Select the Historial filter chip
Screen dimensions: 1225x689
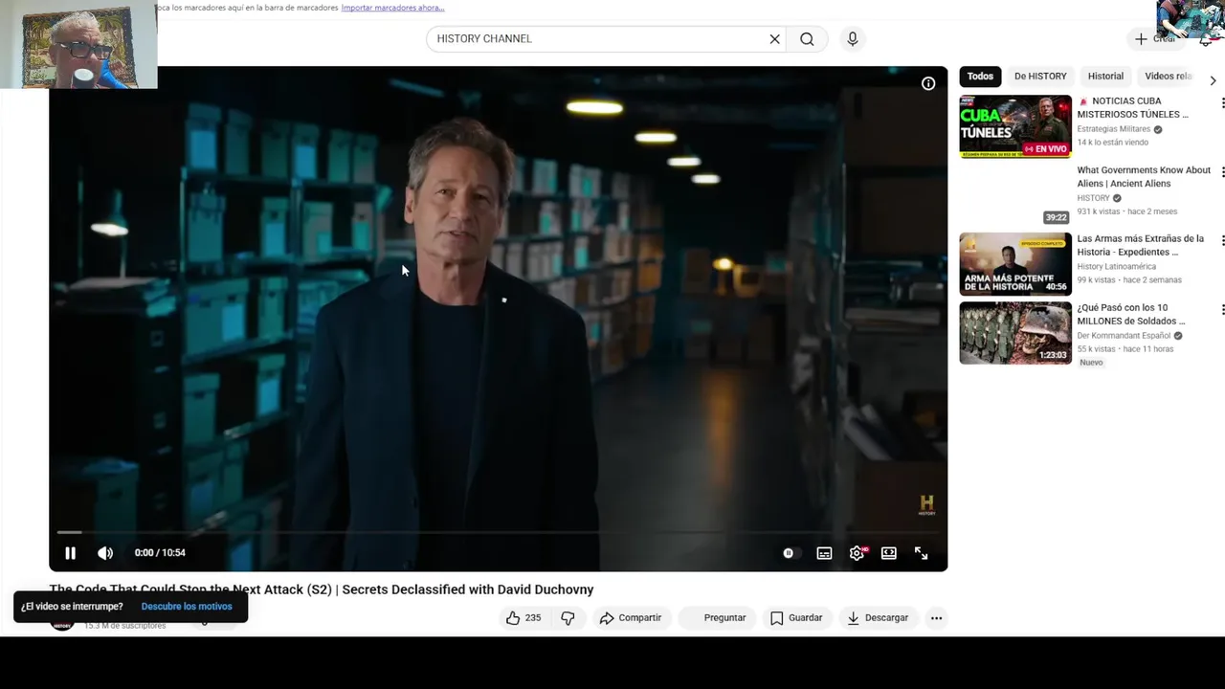pos(1105,77)
